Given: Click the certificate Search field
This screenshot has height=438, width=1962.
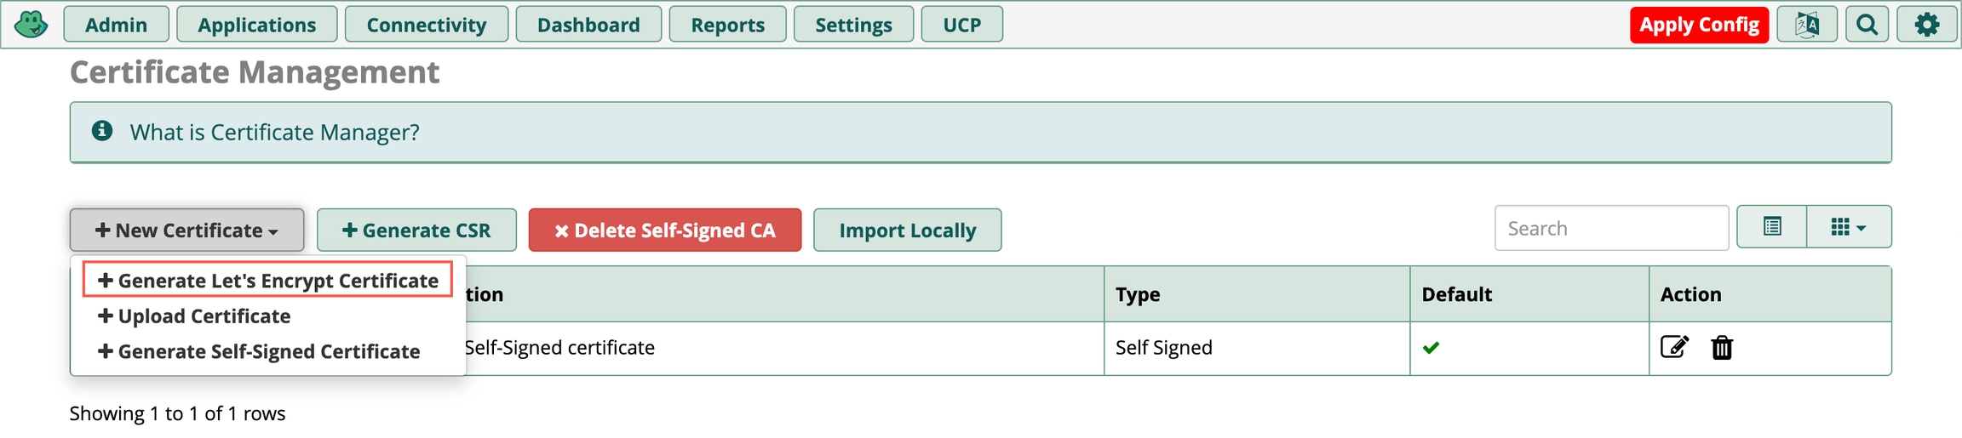Looking at the screenshot, I should [1610, 228].
